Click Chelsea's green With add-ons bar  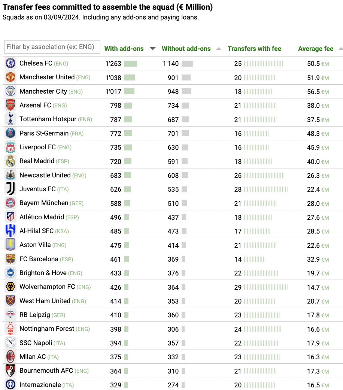click(131, 63)
